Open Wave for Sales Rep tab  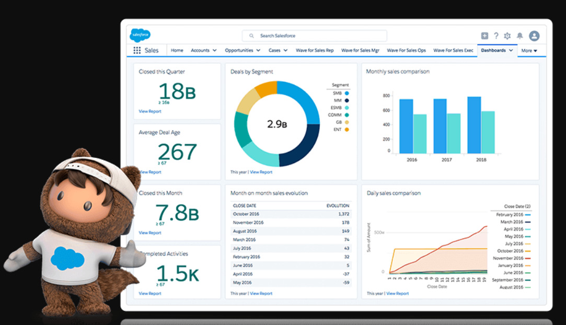(x=315, y=51)
